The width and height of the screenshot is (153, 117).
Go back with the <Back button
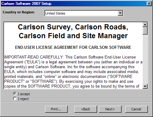point(86,109)
